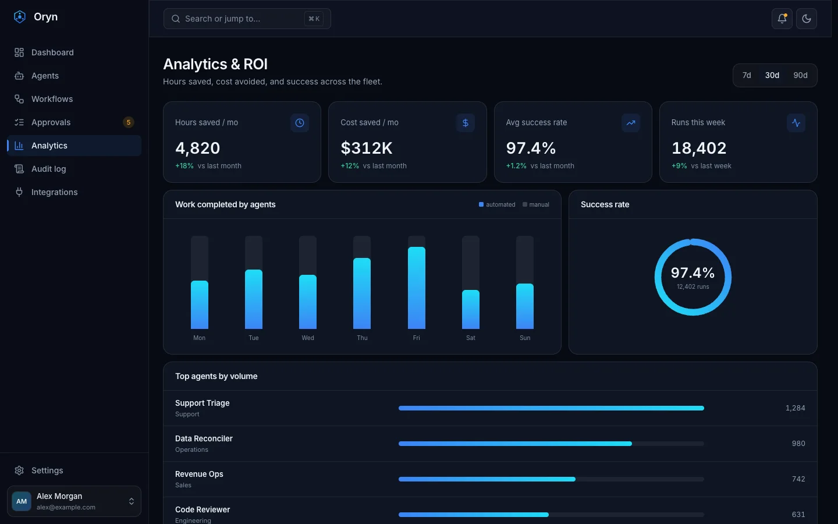
Task: Click the Analytics bar chart icon
Action: [x=19, y=146]
